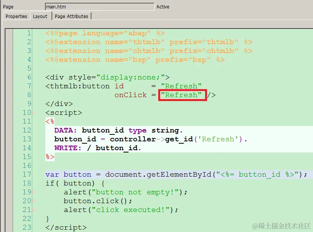The width and height of the screenshot is (313, 232).
Task: Switch to the Properties tab
Action: click(x=16, y=17)
